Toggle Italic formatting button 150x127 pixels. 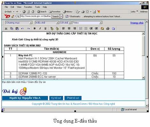click(x=40, y=28)
